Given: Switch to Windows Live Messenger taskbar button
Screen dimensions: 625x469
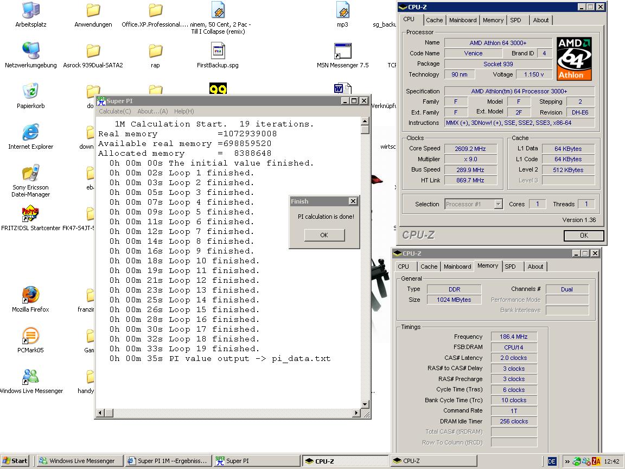Looking at the screenshot, I should (x=77, y=461).
